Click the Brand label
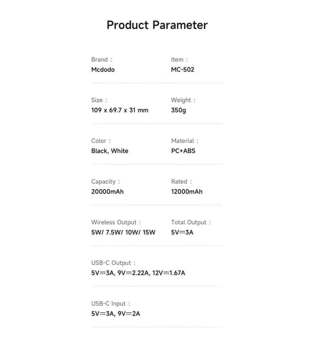Screen dimensions: 315x346 [x=102, y=59]
